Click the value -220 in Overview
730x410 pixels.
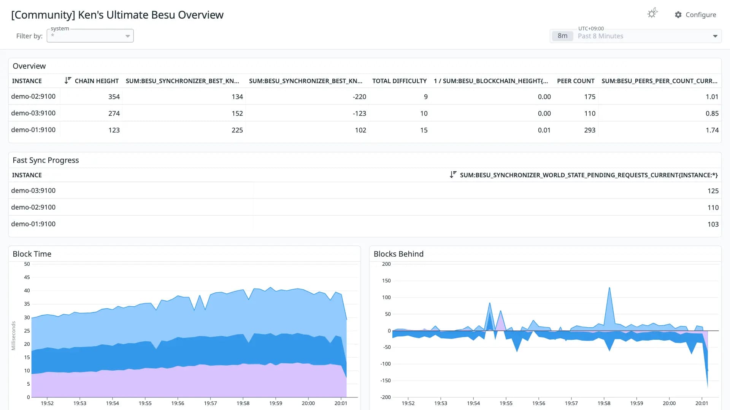pyautogui.click(x=359, y=97)
